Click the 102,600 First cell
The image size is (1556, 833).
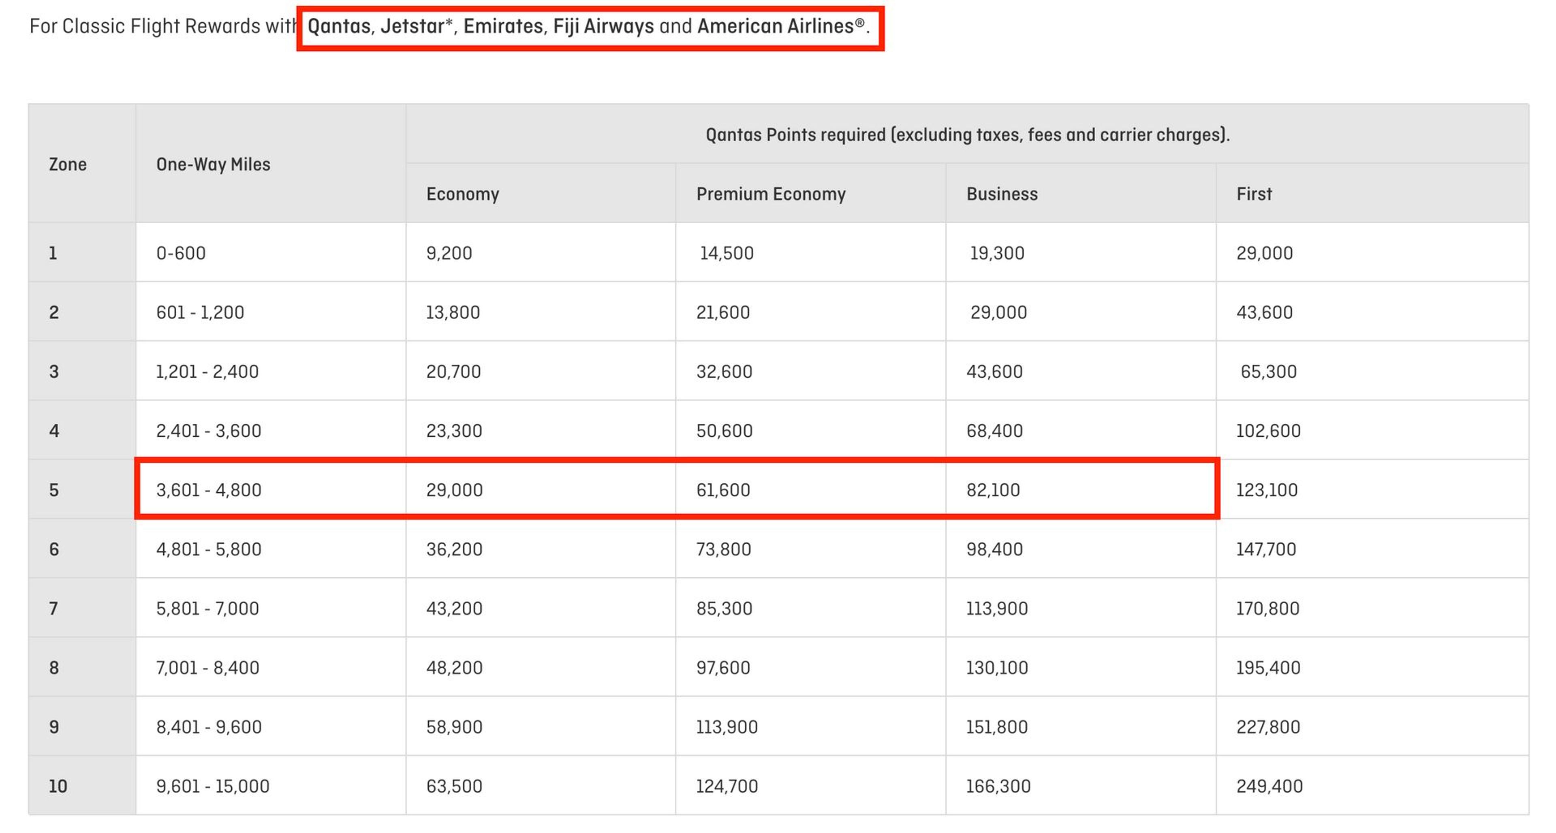pos(1372,430)
